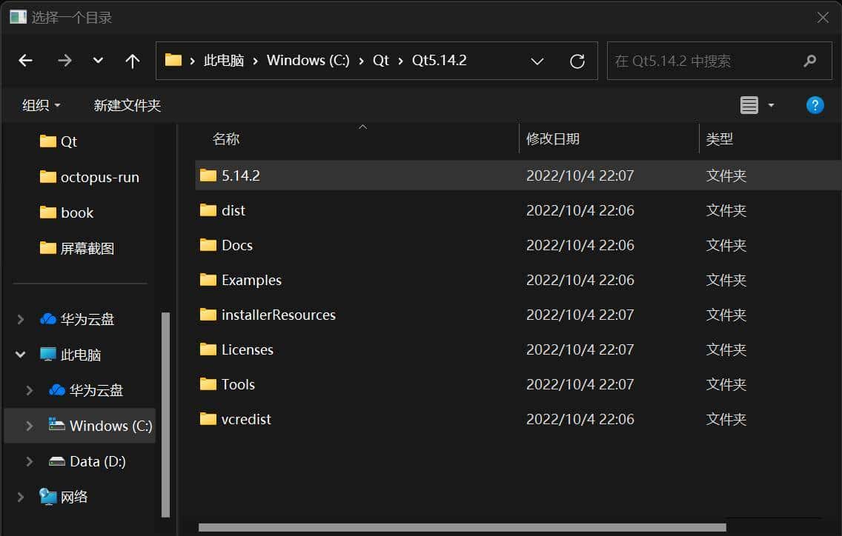This screenshot has width=842, height=536.
Task: Select the 华为云盘 cloud icon under 此电脑
Action: [x=57, y=390]
